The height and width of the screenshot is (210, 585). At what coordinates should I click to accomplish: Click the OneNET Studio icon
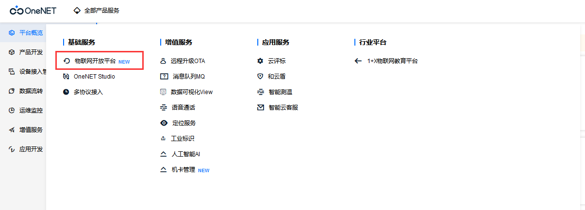tap(66, 77)
